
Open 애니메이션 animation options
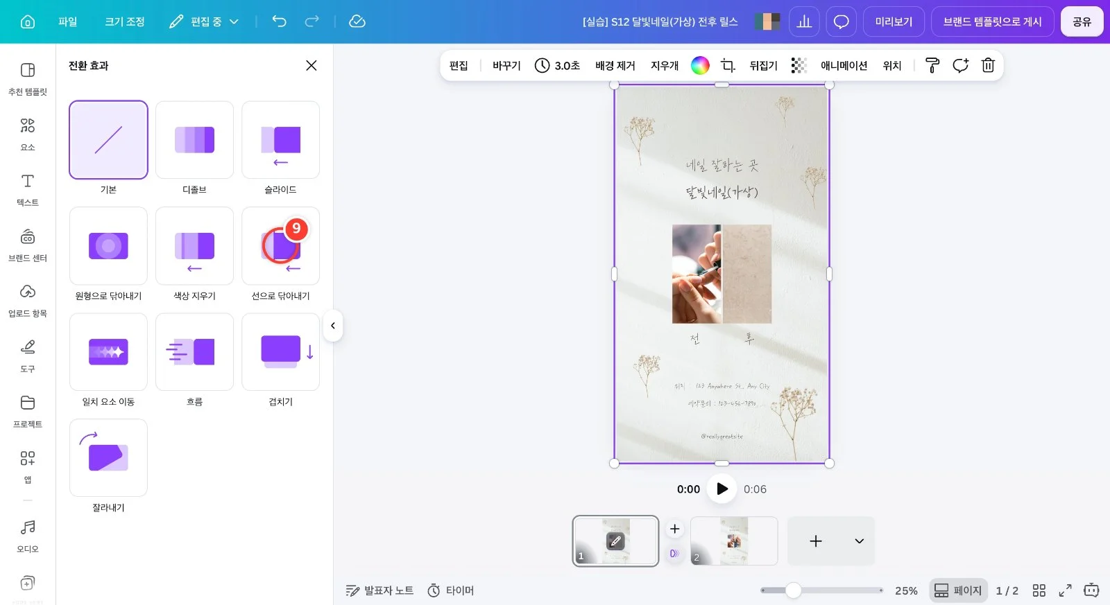click(844, 65)
